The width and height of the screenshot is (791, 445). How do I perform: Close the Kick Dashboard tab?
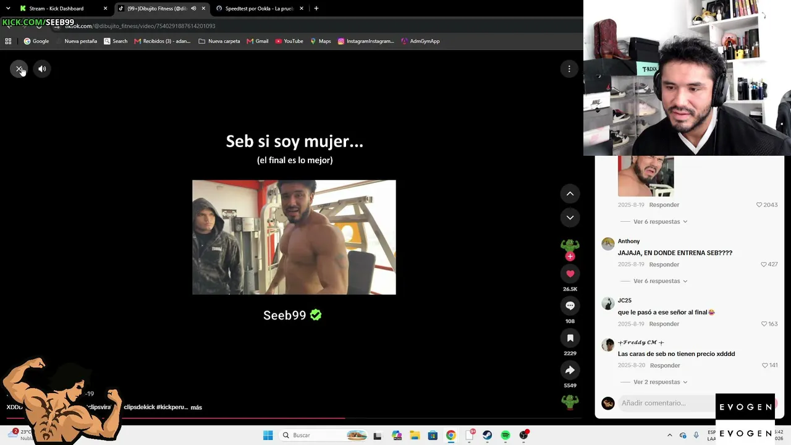[105, 9]
